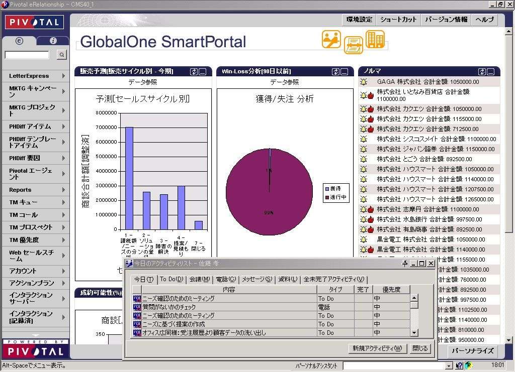Image resolution: width=515 pixels, height=372 pixels.
Task: Select the メッセージ(S) tab
Action: click(x=257, y=279)
